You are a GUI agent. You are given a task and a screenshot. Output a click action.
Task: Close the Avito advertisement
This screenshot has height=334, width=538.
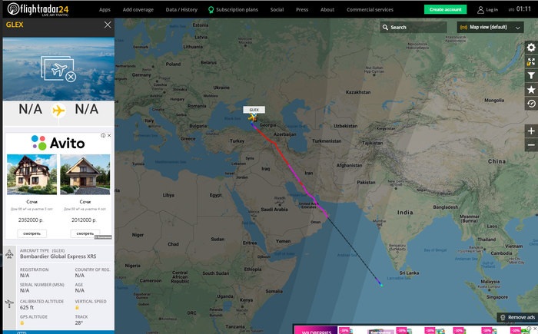point(109,135)
